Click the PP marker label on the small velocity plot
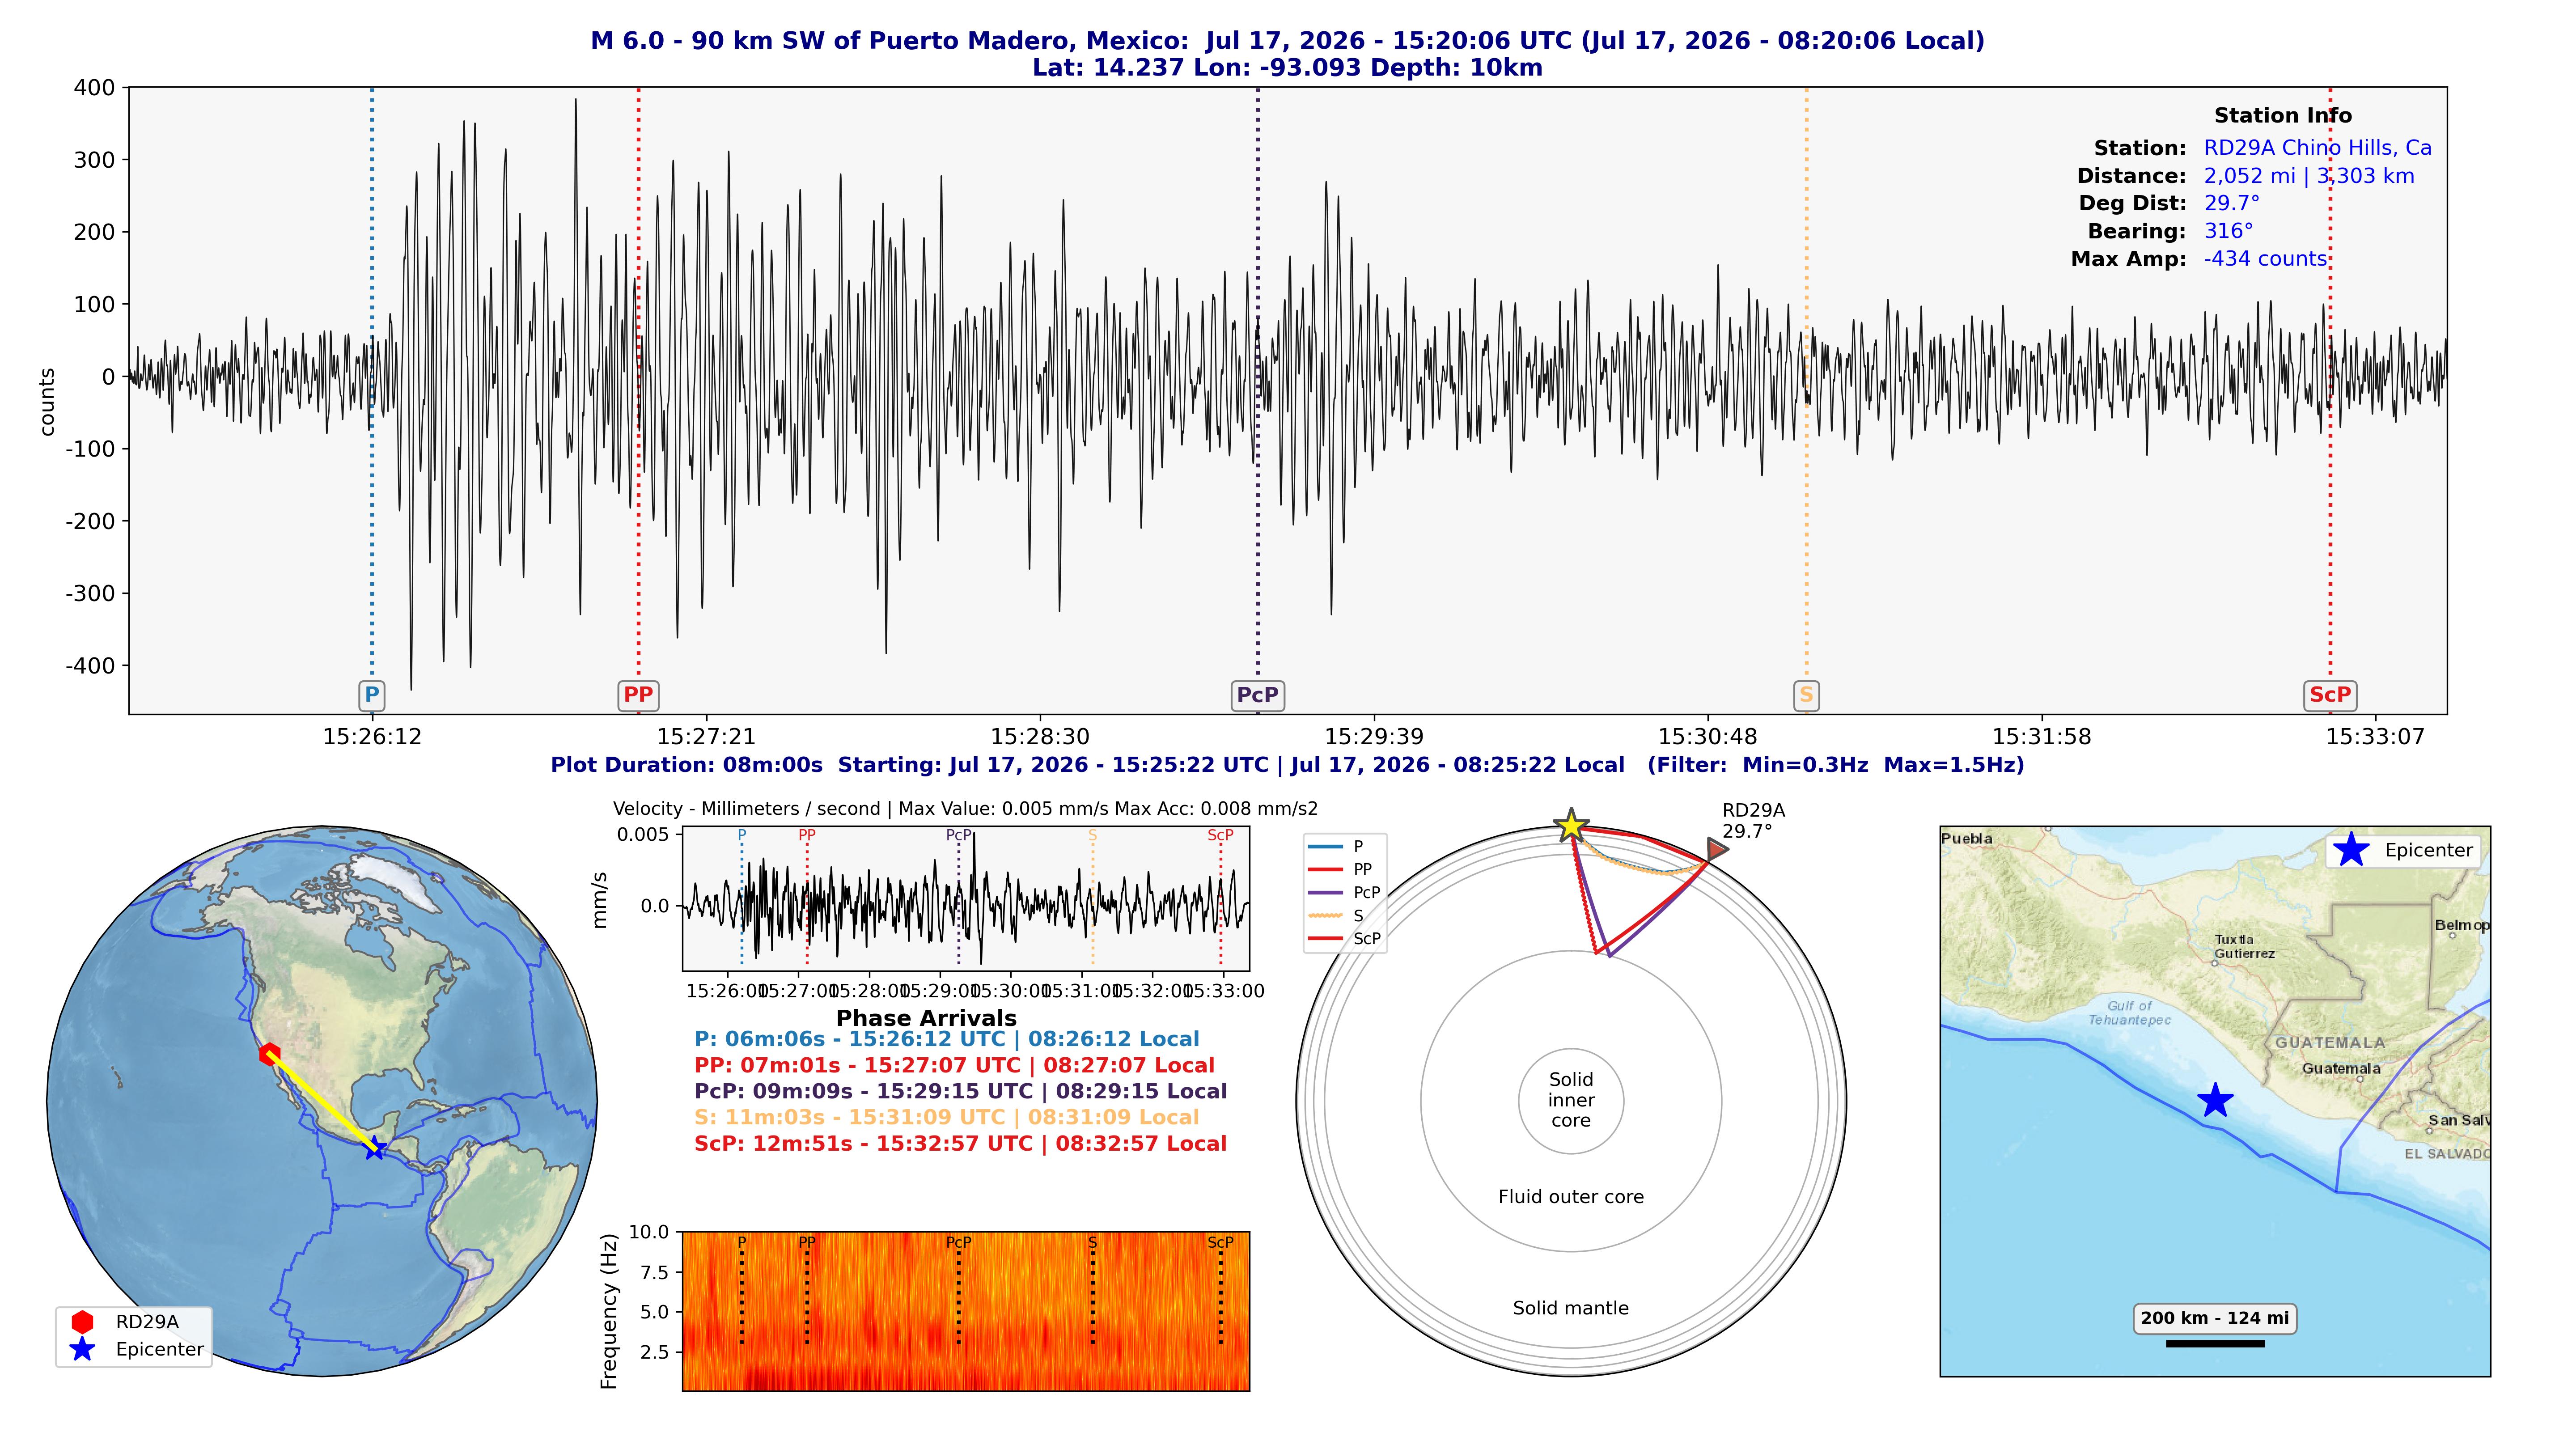Viewport: 2576px width, 1449px height. pyautogui.click(x=807, y=835)
